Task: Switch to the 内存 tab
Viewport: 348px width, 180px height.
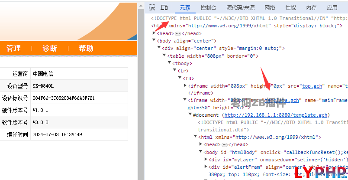Action: pyautogui.click(x=311, y=7)
